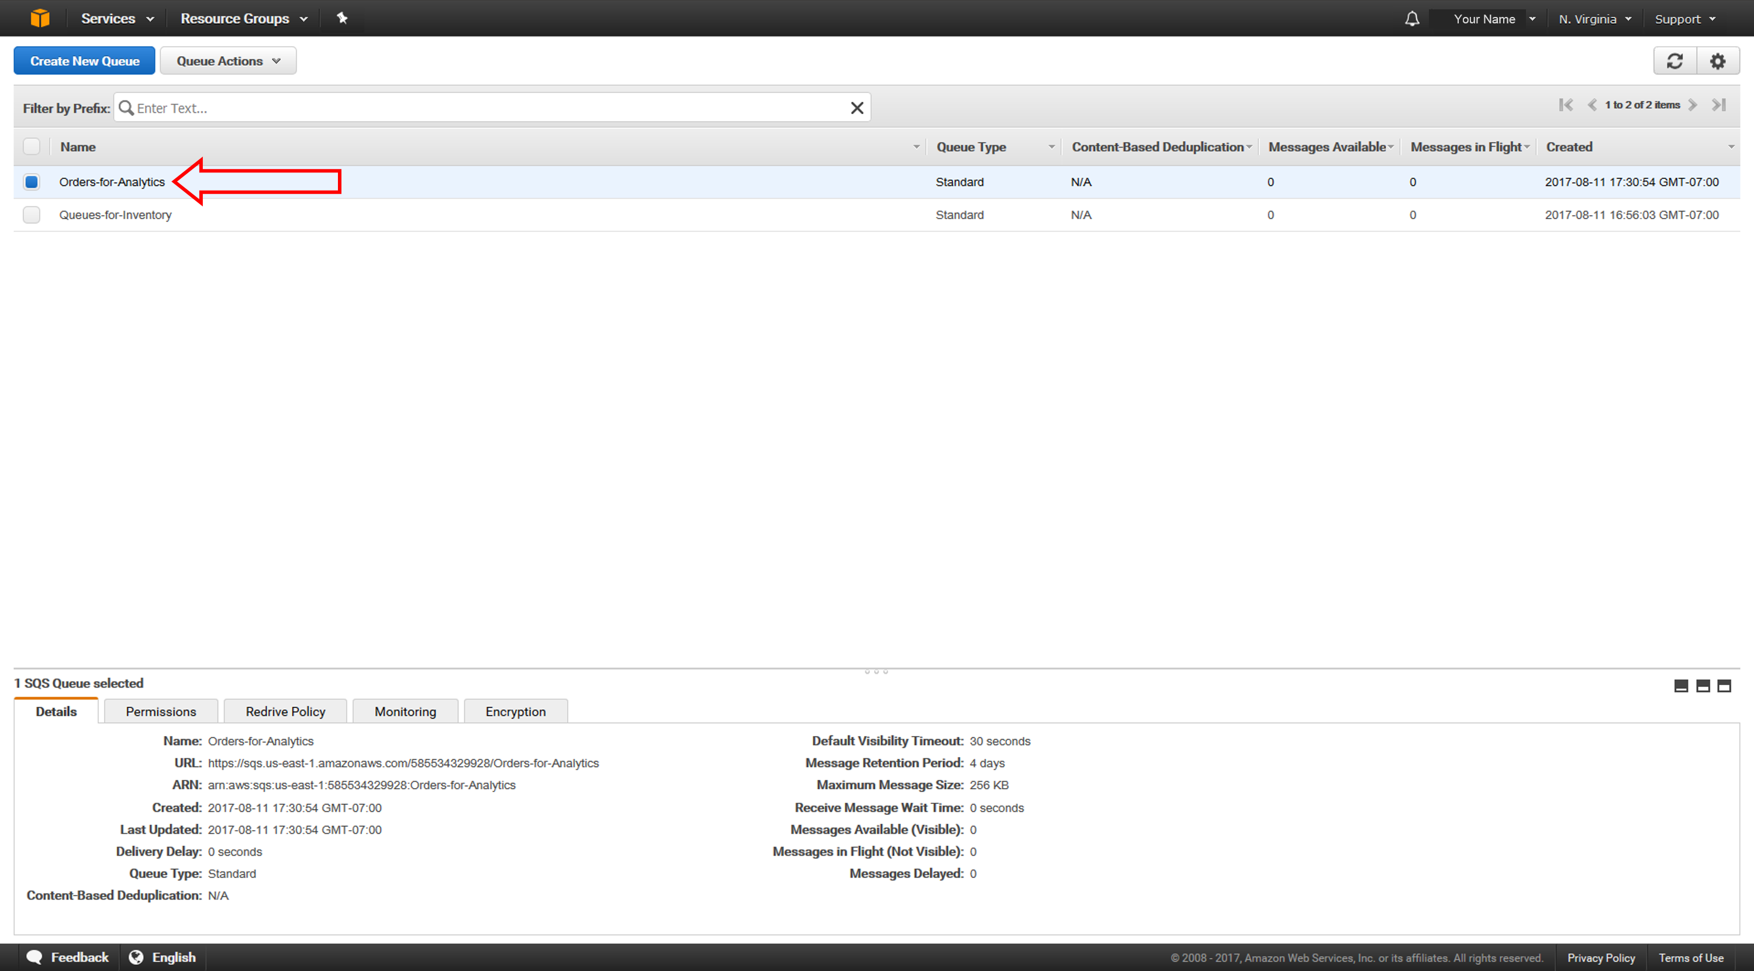Screen dimensions: 1754x971
Task: Switch to the Monitoring tab
Action: click(404, 710)
